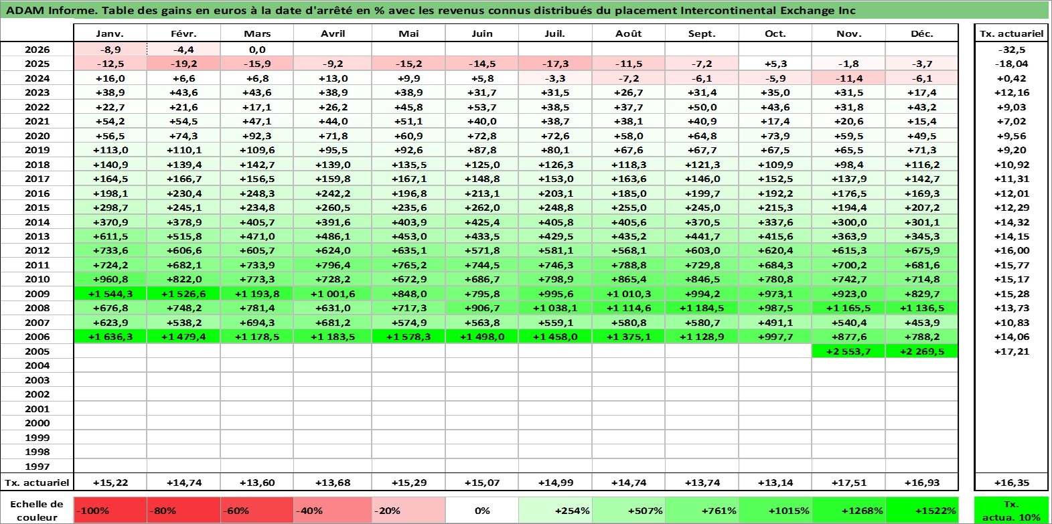Select the Janv. column header
Image resolution: width=1052 pixels, height=524 pixels.
tap(110, 33)
